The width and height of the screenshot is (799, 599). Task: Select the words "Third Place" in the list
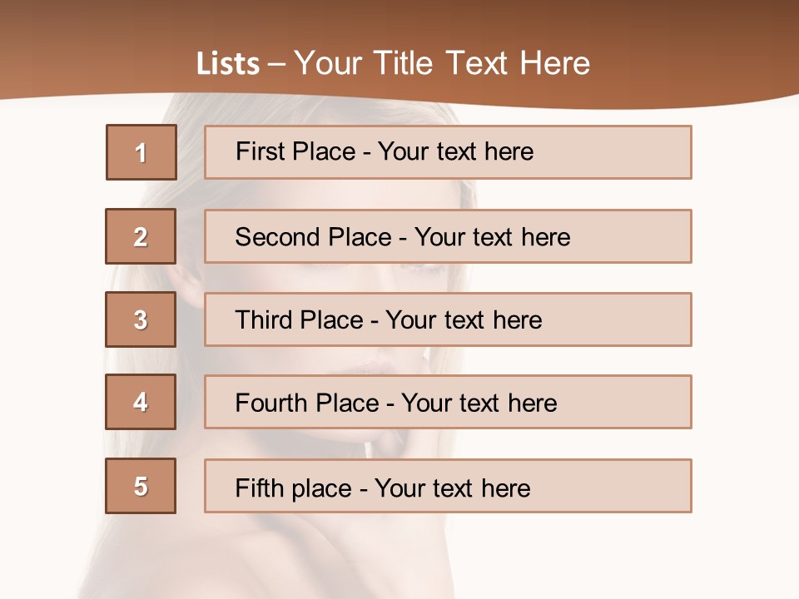(299, 320)
